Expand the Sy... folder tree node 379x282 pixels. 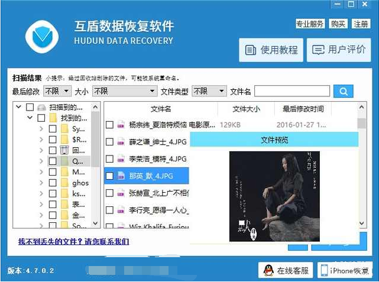point(41,128)
